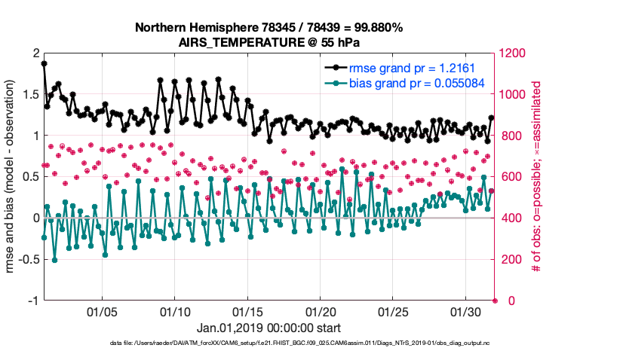Select the red right axis label "# of obs"

(x=537, y=177)
